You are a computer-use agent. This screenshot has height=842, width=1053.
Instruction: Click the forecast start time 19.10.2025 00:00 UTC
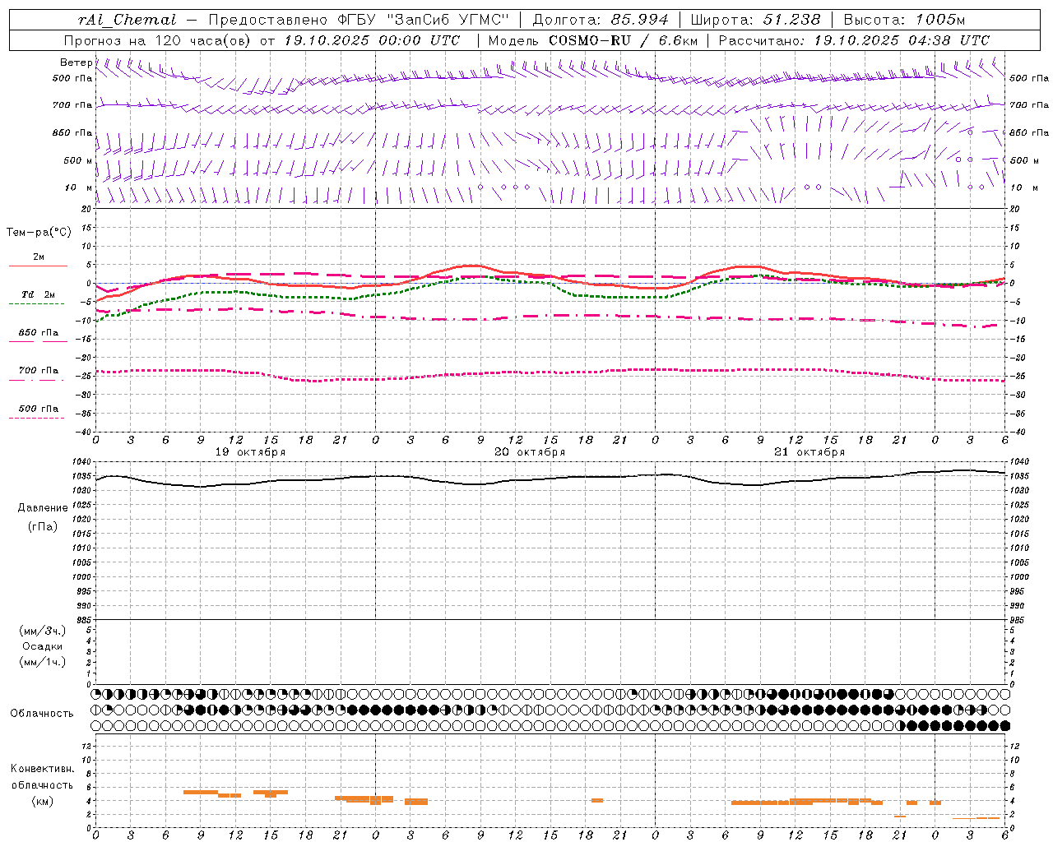pos(372,40)
